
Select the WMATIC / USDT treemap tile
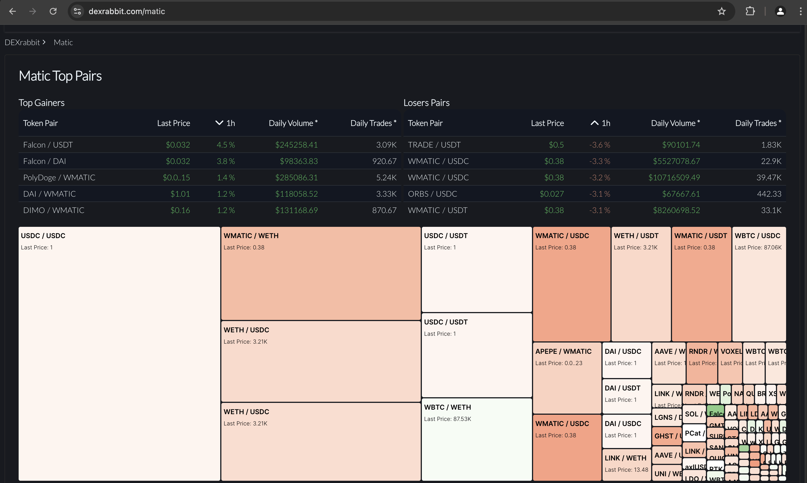coord(701,284)
